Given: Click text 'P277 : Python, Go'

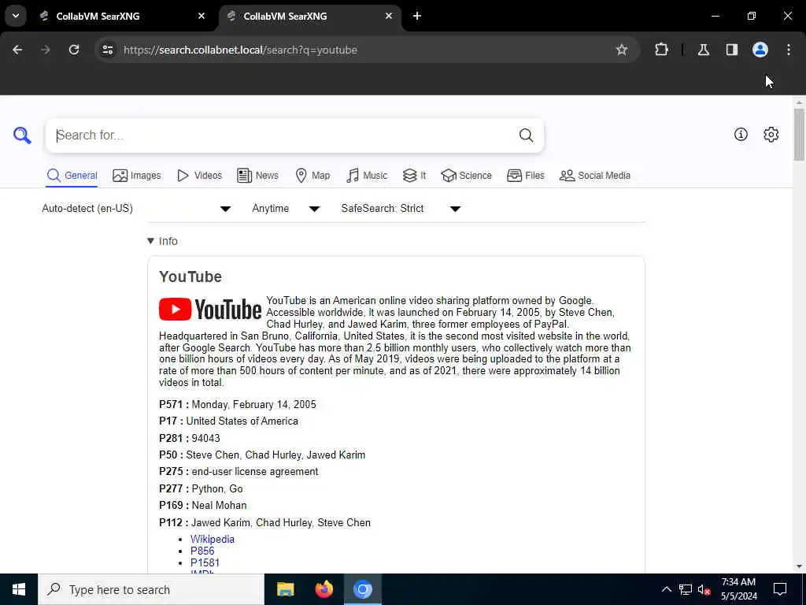Looking at the screenshot, I should tap(201, 488).
